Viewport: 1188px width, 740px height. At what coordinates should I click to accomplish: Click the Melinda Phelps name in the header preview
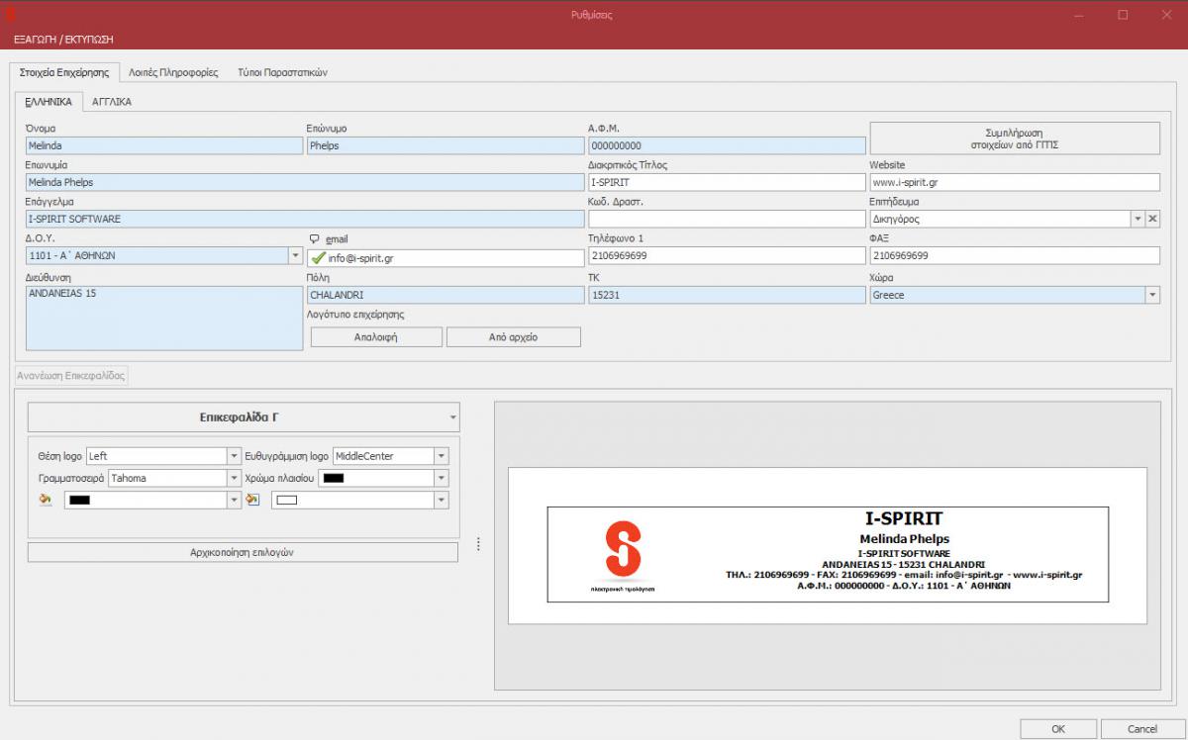[x=904, y=538]
